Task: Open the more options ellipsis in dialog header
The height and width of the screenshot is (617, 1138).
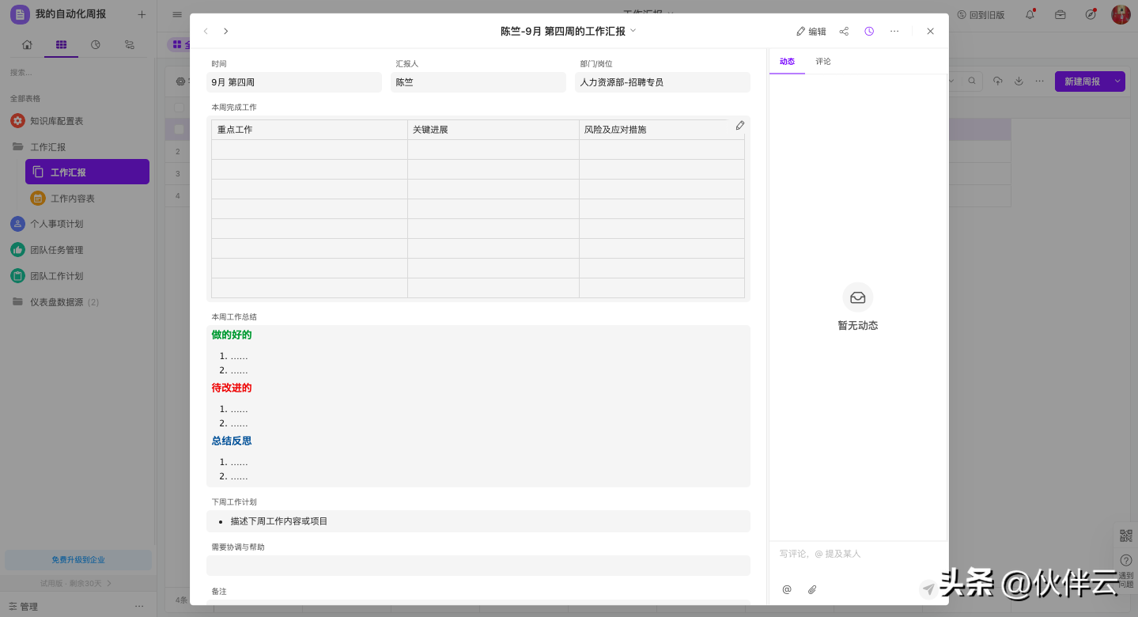Action: 894,32
